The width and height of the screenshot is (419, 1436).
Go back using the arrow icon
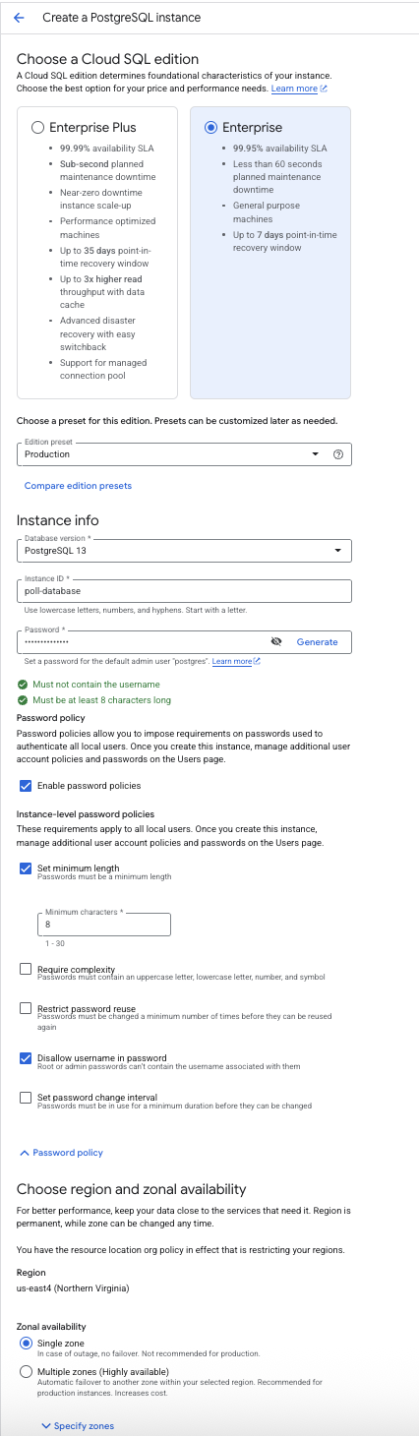(x=18, y=18)
